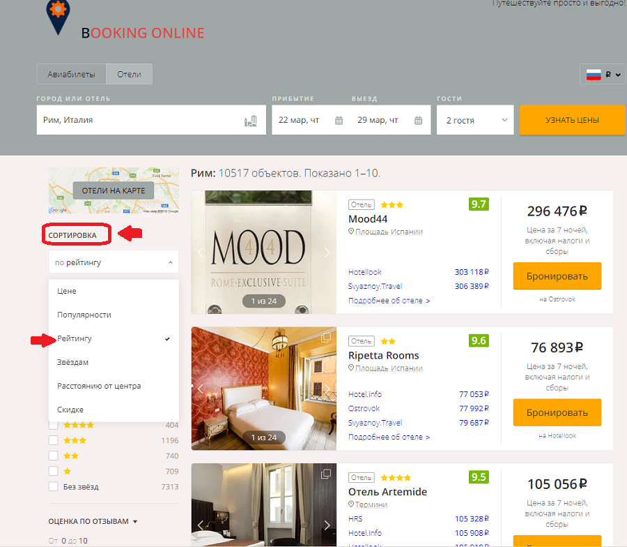Click location pin next to Термини
This screenshot has width=627, height=547.
351,504
